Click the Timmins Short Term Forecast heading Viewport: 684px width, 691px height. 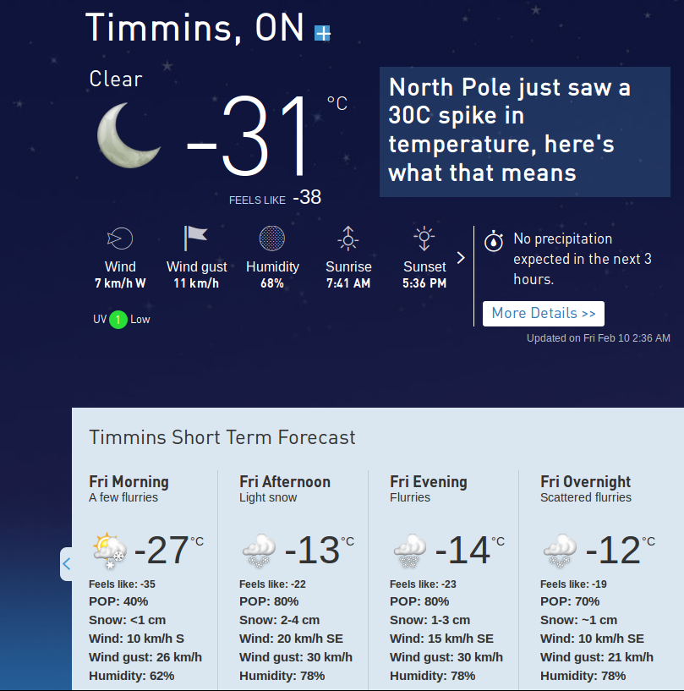222,437
